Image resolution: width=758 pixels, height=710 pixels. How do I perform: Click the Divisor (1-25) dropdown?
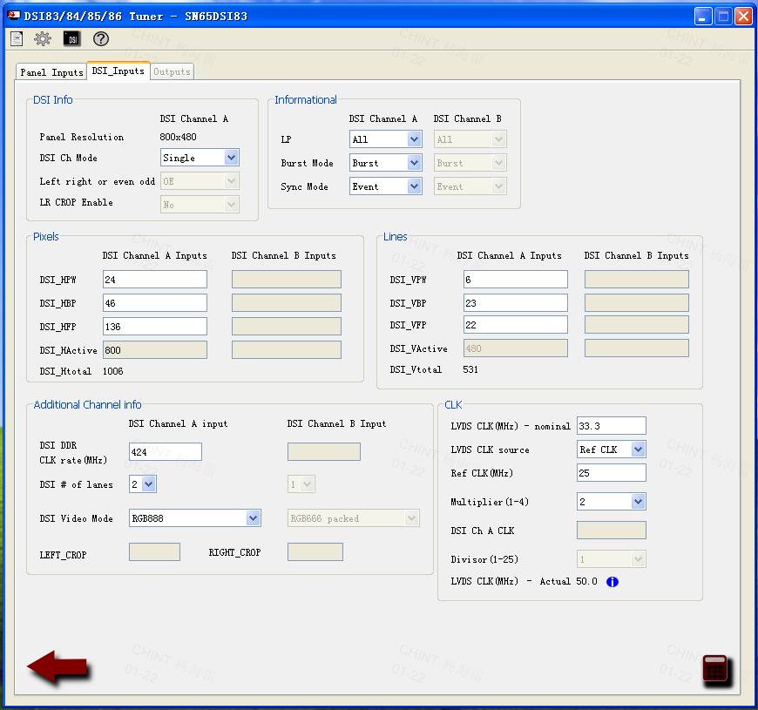[x=611, y=559]
